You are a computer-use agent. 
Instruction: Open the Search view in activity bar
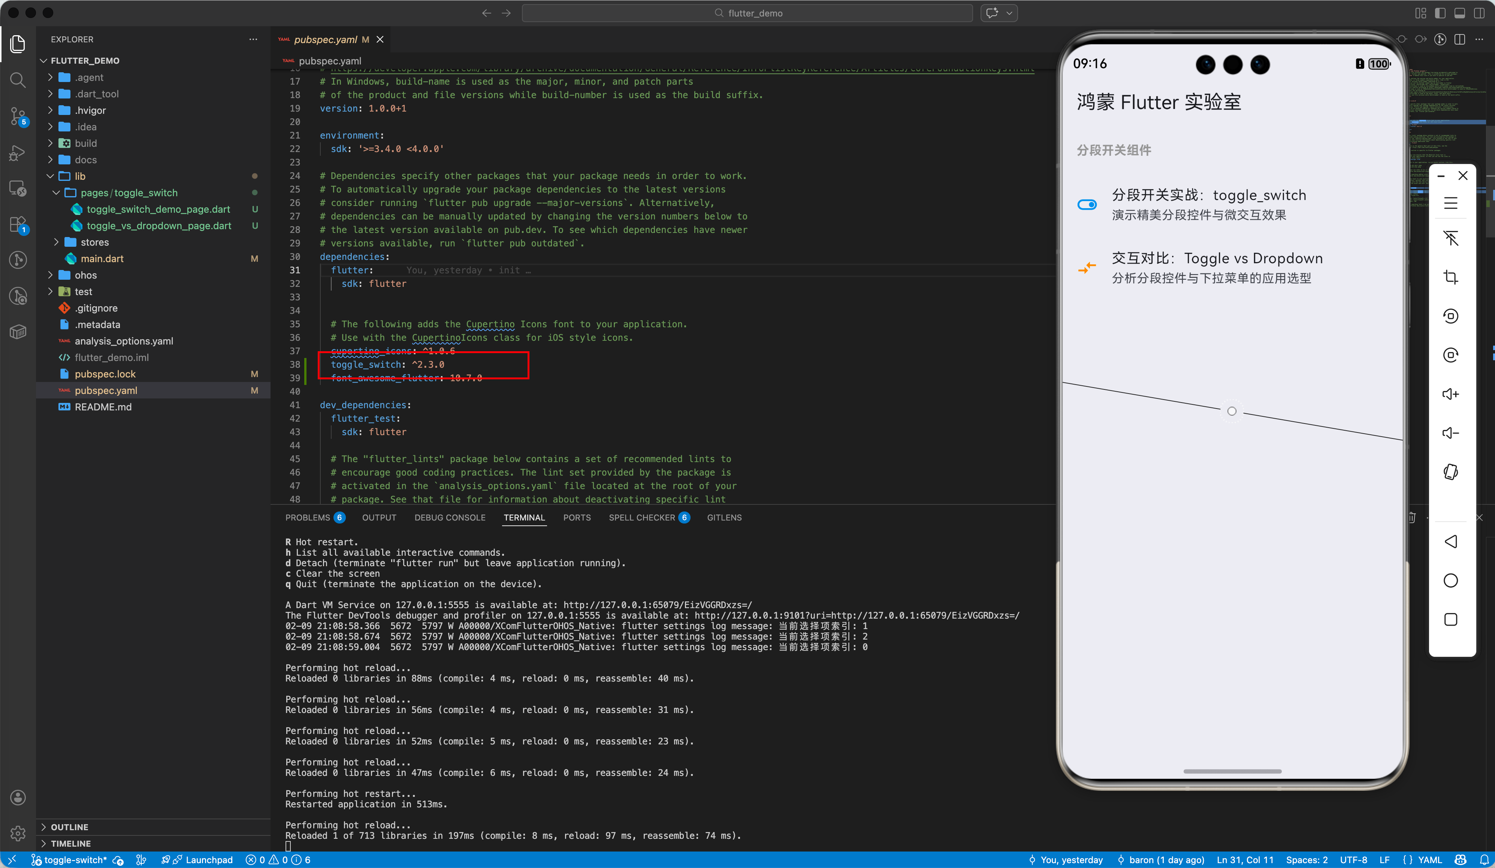point(18,80)
